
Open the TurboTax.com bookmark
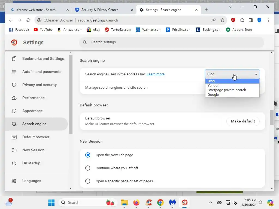click(x=118, y=30)
